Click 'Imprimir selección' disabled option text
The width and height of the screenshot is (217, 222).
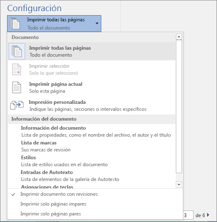[x=49, y=66]
